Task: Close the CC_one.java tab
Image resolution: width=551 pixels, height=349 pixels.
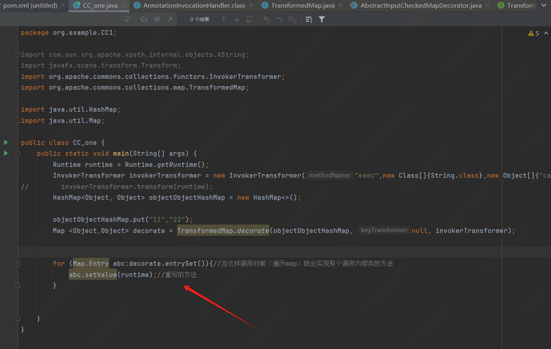Action: 123,6
